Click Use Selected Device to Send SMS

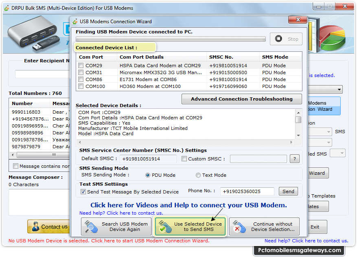tap(191, 227)
